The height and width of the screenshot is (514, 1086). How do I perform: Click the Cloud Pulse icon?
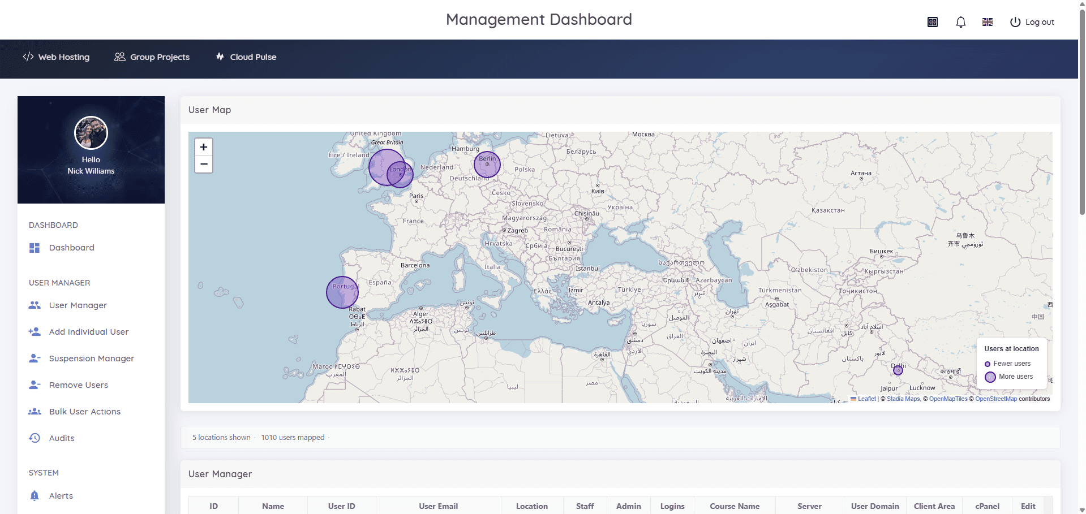(x=220, y=57)
